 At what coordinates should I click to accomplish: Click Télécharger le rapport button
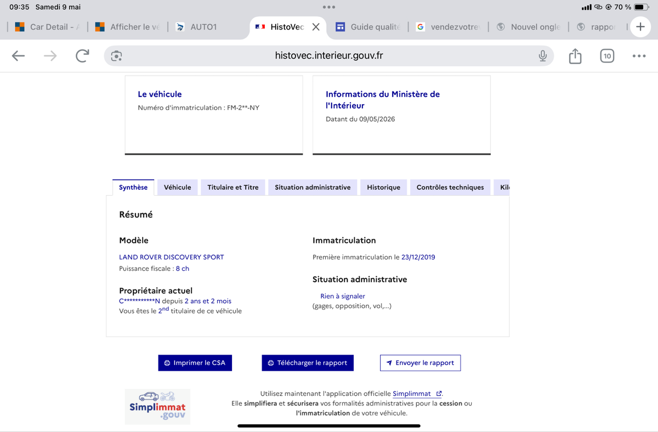pyautogui.click(x=308, y=363)
